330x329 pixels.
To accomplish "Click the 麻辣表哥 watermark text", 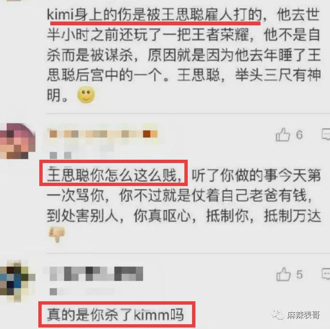I will [x=304, y=315].
